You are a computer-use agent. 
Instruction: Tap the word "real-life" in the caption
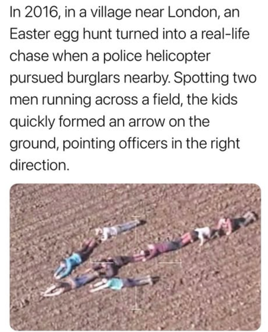(x=226, y=34)
